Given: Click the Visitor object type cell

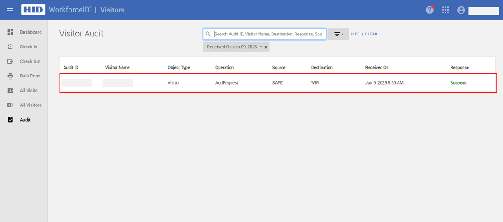Looking at the screenshot, I should tap(174, 83).
